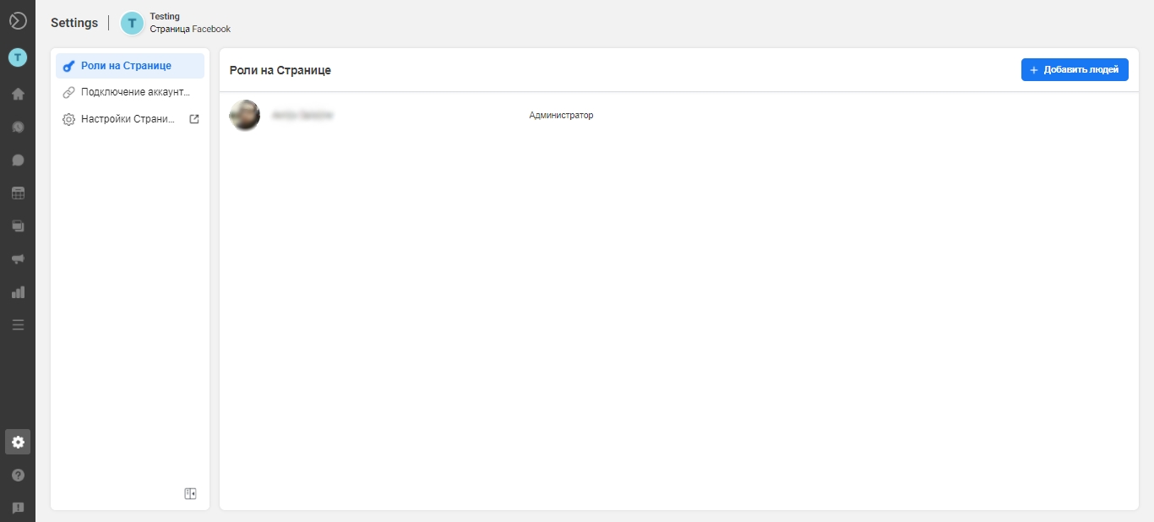The height and width of the screenshot is (522, 1154).
Task: Open recent activity via the clock icon
Action: [x=18, y=127]
